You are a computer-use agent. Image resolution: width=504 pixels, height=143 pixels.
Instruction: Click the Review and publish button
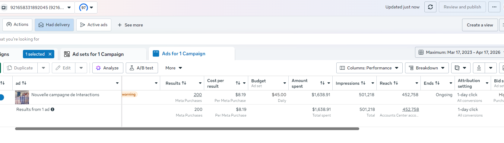(x=462, y=7)
